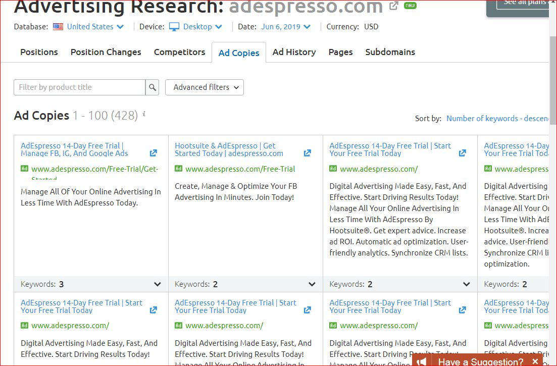Click the Filter by product title field
557x366 pixels.
[x=80, y=87]
